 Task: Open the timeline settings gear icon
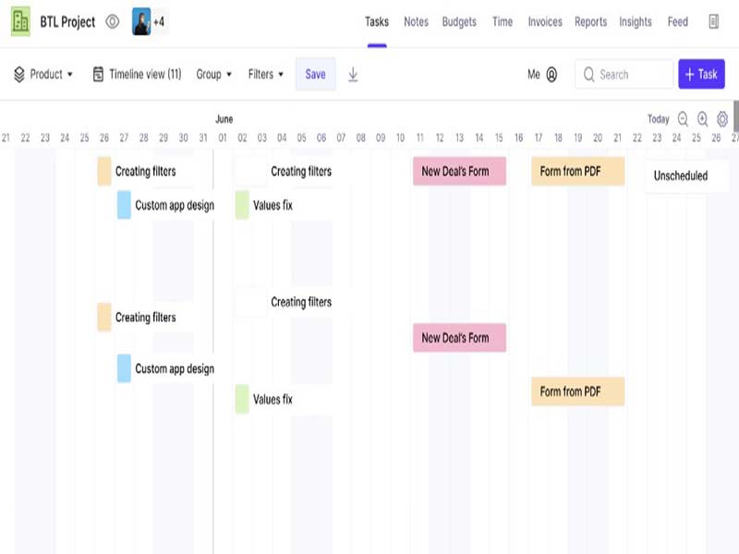721,119
